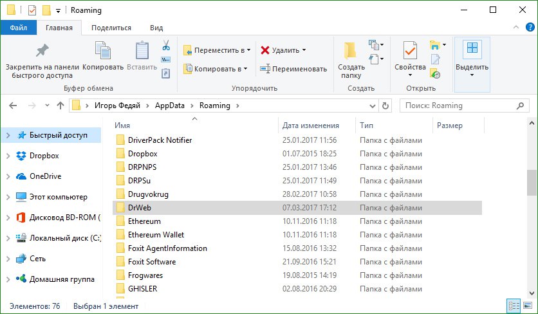The width and height of the screenshot is (538, 314).
Task: Click the Back navigation arrow
Action: [13, 106]
